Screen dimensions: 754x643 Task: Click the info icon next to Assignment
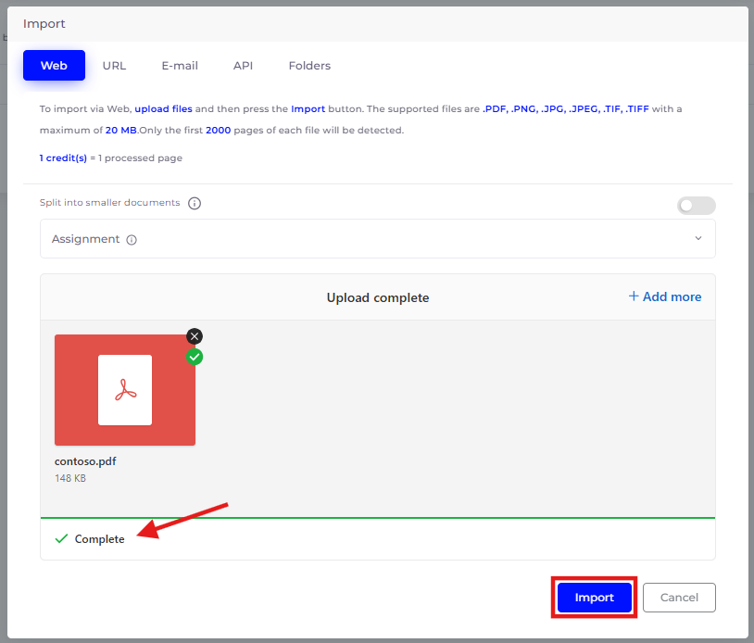pos(132,240)
